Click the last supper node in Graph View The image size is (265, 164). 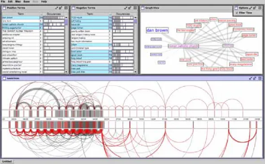point(186,30)
